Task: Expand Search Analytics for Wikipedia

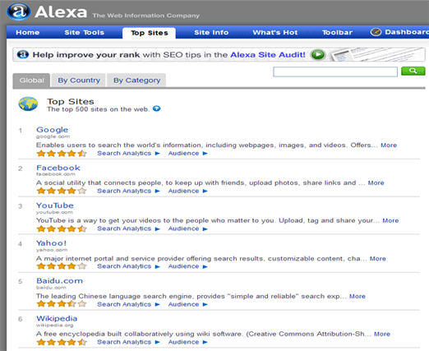Action: click(128, 342)
